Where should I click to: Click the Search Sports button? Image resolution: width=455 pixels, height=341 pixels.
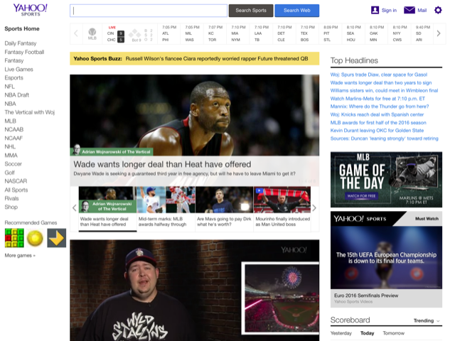point(251,11)
